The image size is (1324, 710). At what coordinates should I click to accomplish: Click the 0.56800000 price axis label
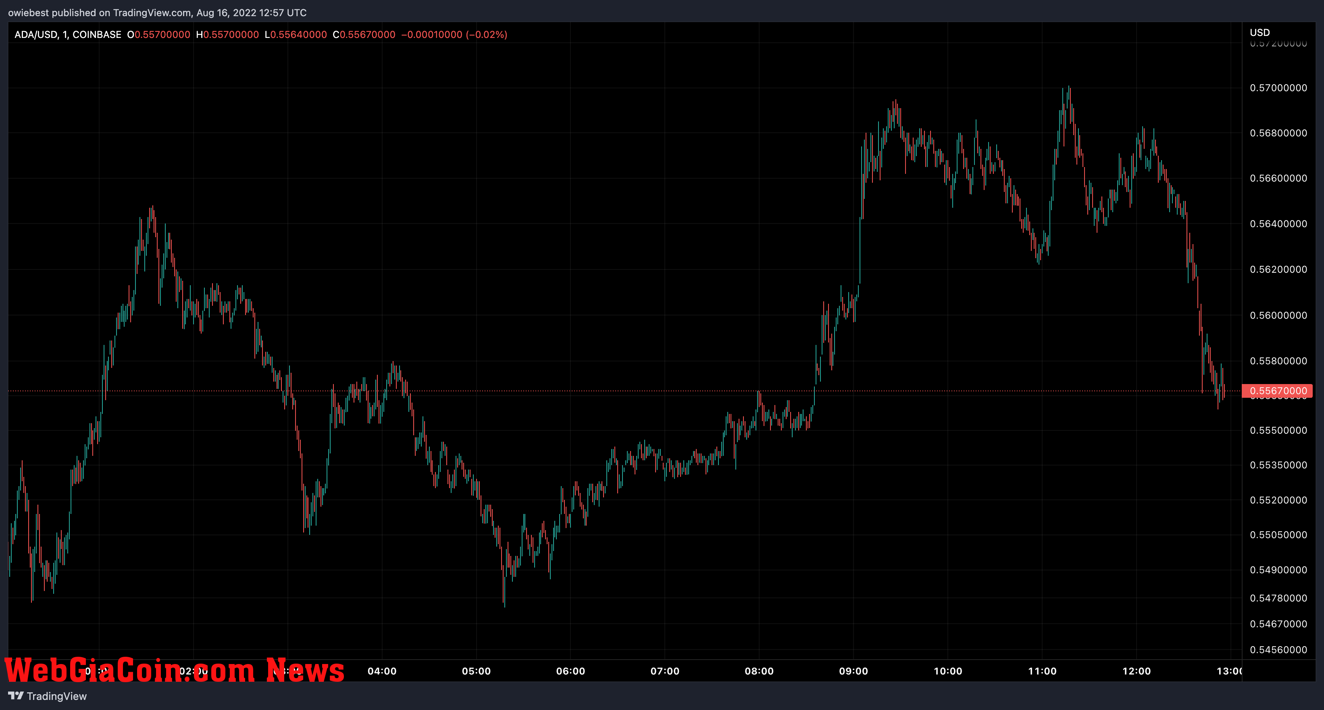(x=1278, y=133)
